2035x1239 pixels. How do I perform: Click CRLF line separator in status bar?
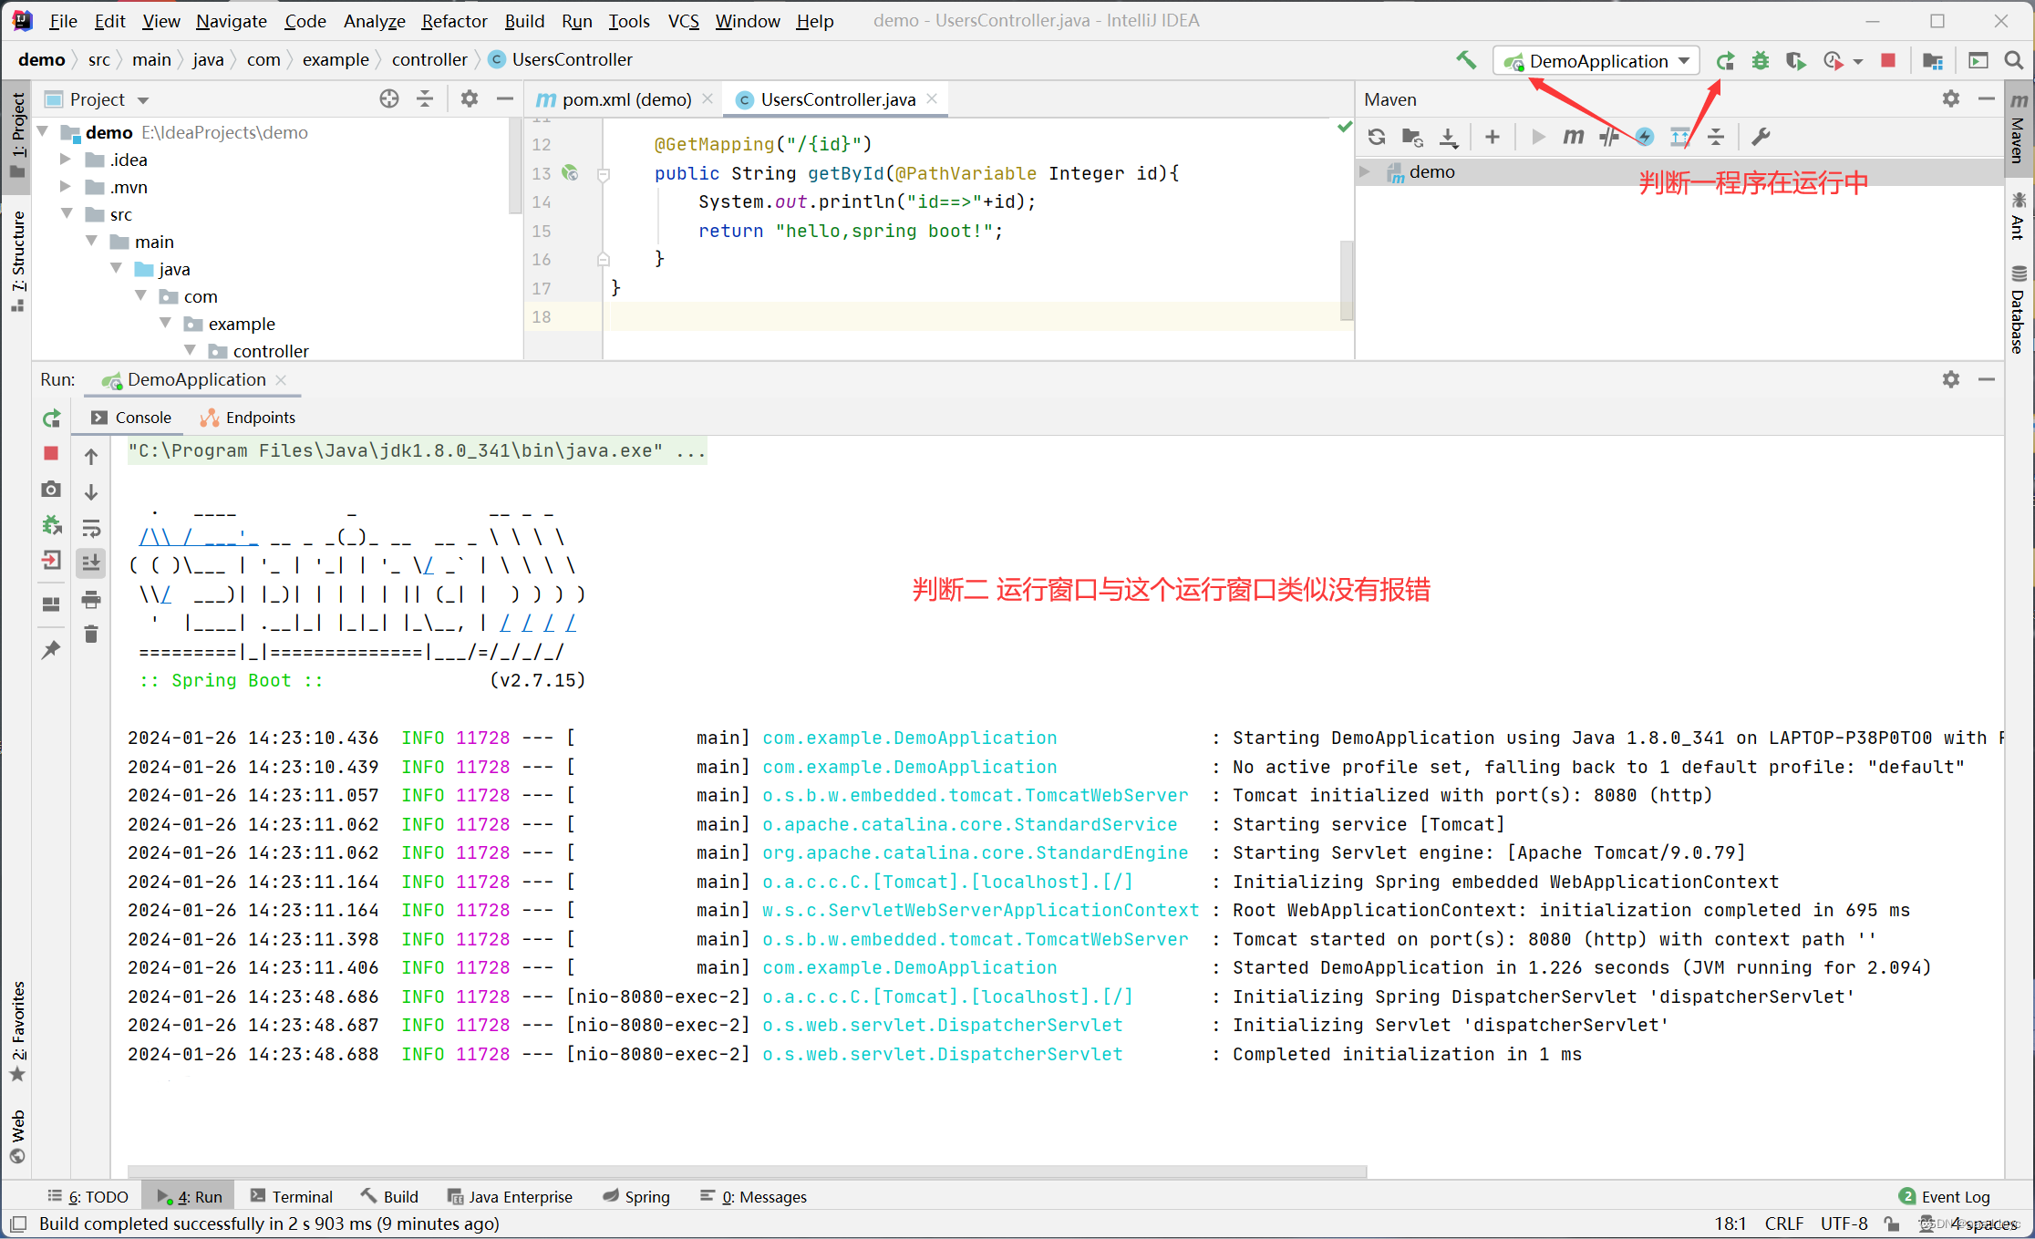[x=1783, y=1224]
